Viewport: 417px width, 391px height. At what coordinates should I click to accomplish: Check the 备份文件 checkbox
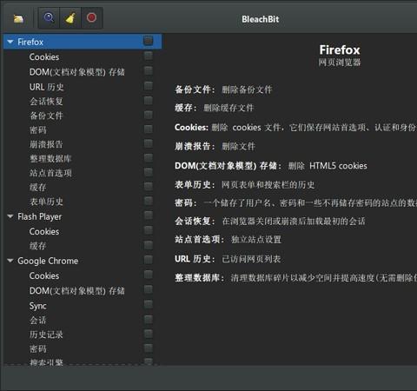149,115
